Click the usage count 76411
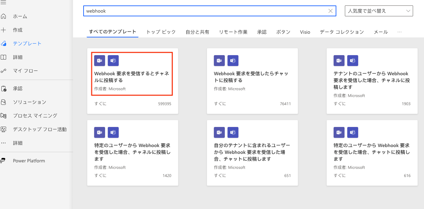 pos(285,104)
